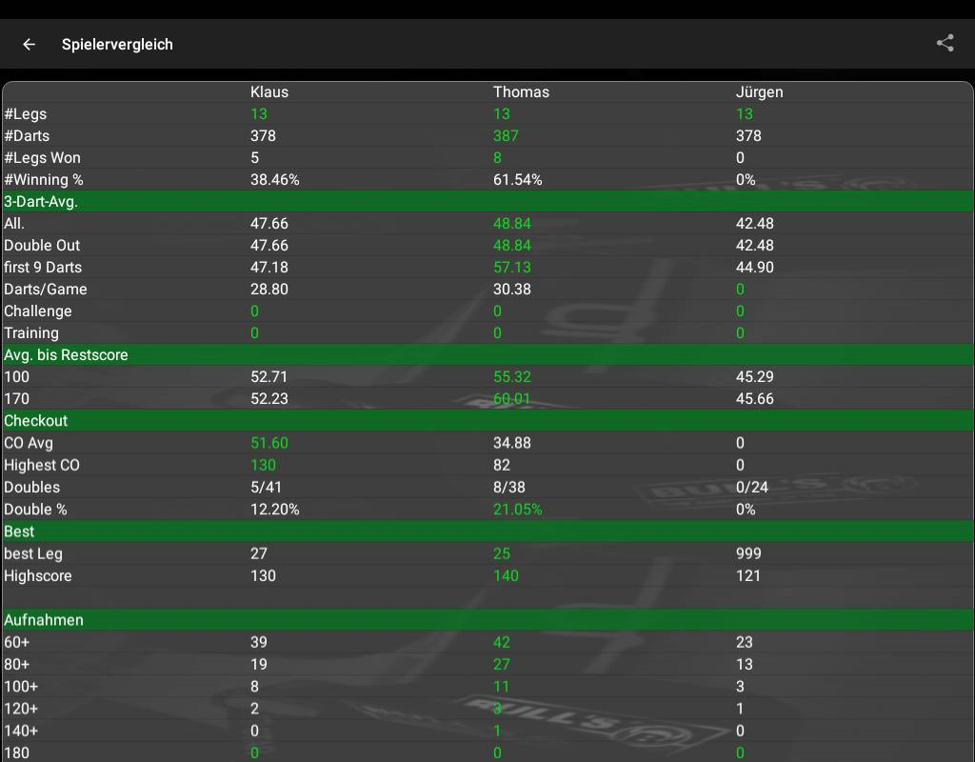Select the #Legs Won row label
Image resolution: width=975 pixels, height=762 pixels.
click(x=43, y=158)
